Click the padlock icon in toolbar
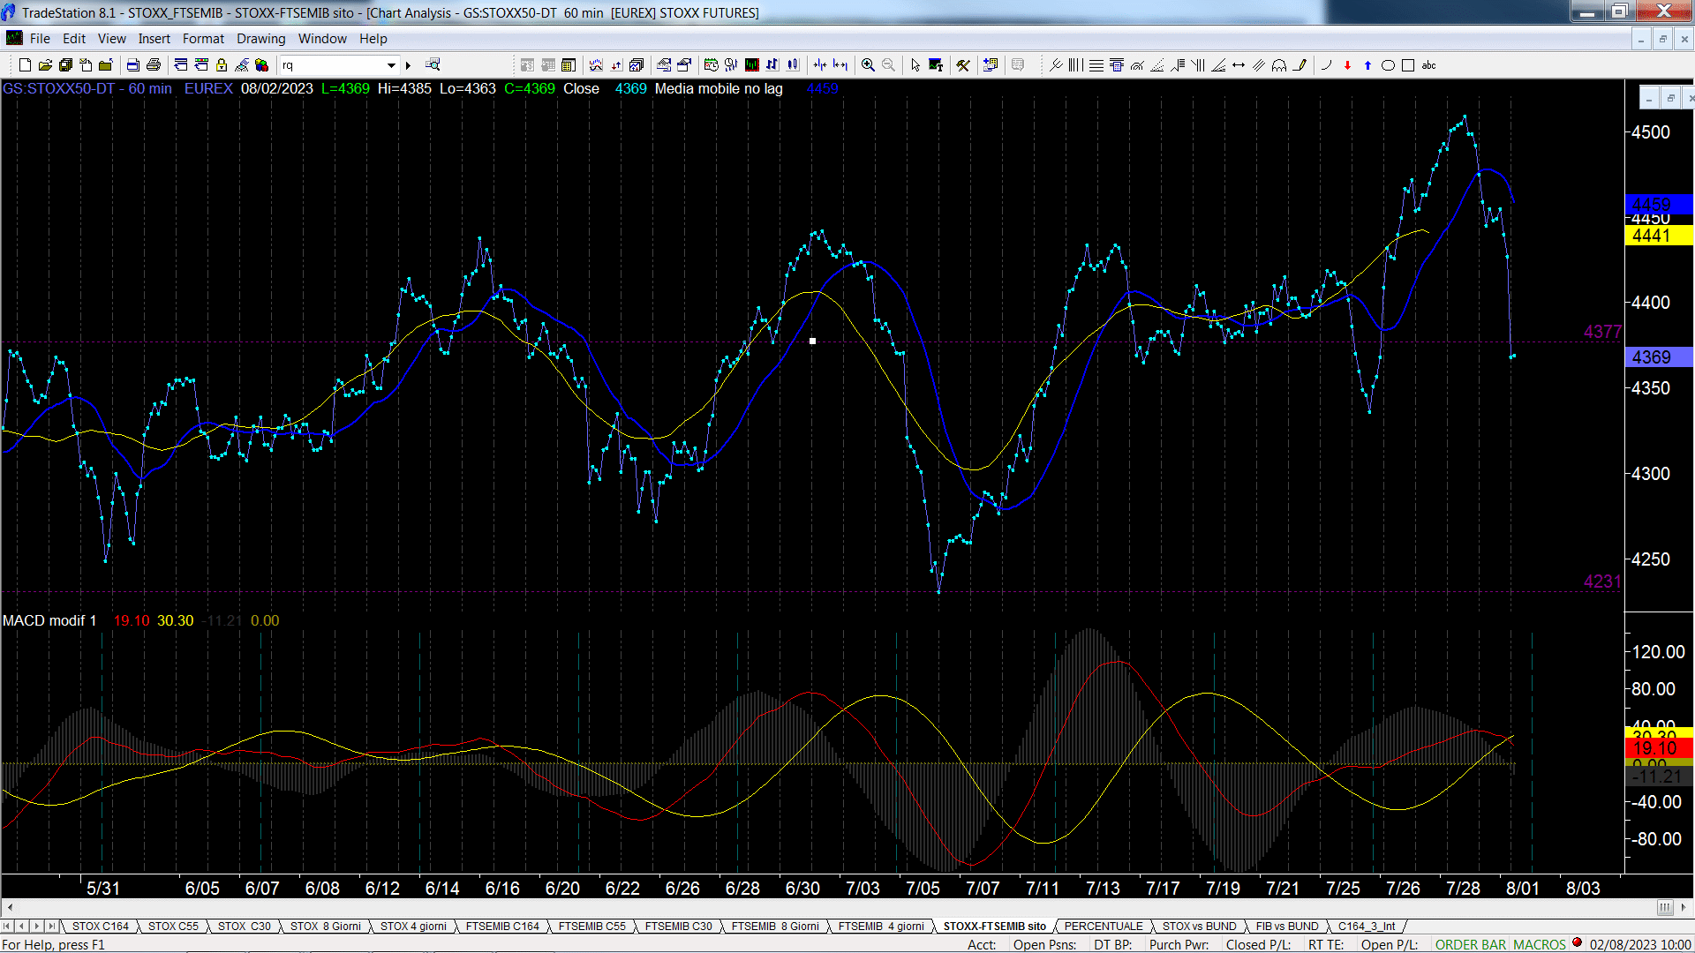Image resolution: width=1695 pixels, height=953 pixels. pyautogui.click(x=222, y=65)
